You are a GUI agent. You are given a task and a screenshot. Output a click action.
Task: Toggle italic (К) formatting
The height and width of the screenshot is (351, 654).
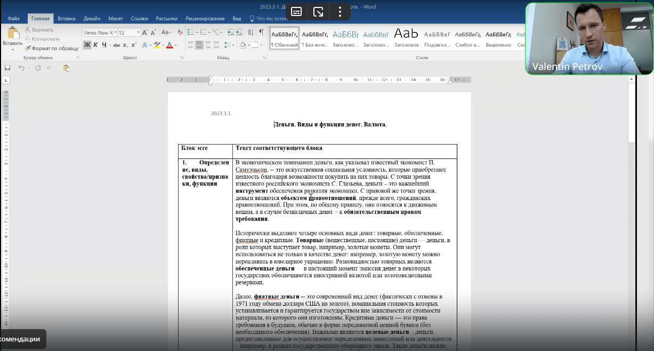click(96, 45)
